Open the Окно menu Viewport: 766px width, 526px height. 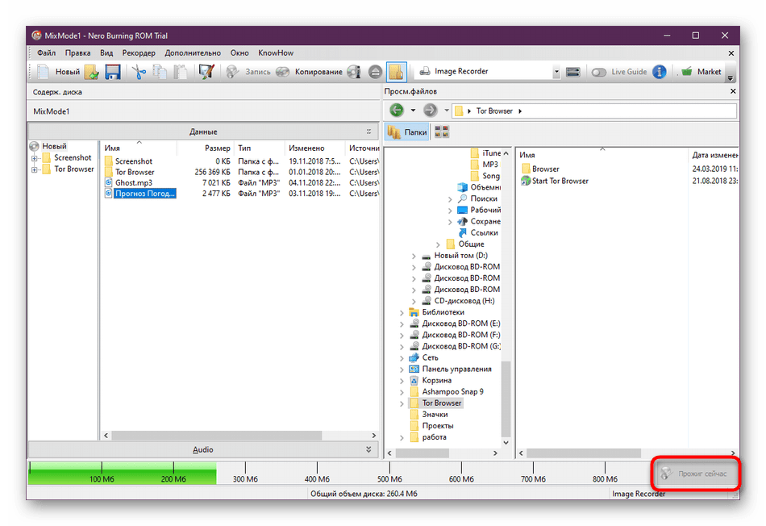click(x=239, y=52)
